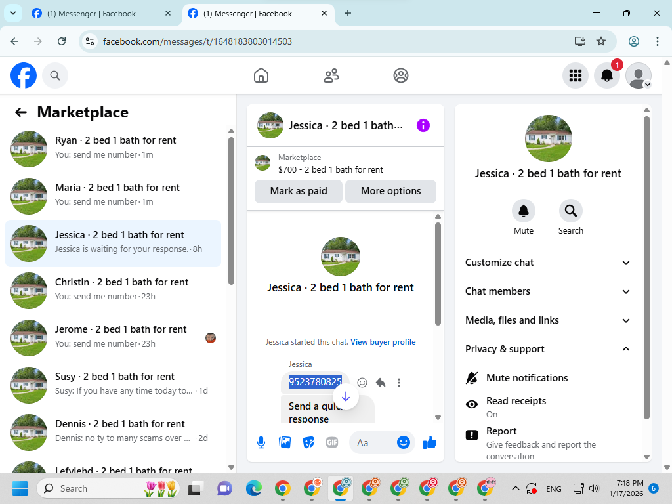Open more options dots on Jessica's message
Image resolution: width=672 pixels, height=504 pixels.
pyautogui.click(x=398, y=383)
